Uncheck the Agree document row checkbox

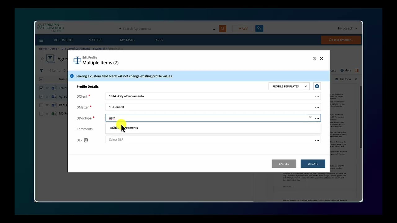pyautogui.click(x=41, y=97)
